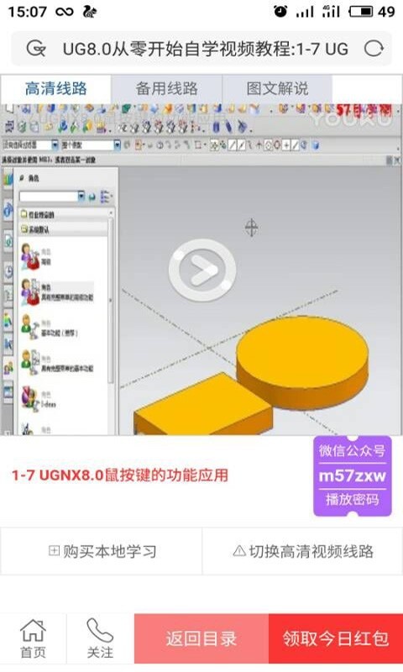The width and height of the screenshot is (403, 672).
Task: Tap the purple 微信公众号 m57zxw 播放密码 coupon
Action: (353, 475)
